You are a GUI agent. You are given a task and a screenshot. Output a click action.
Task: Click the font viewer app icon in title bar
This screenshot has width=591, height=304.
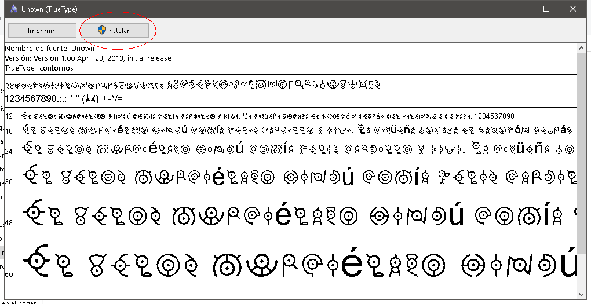click(x=13, y=9)
